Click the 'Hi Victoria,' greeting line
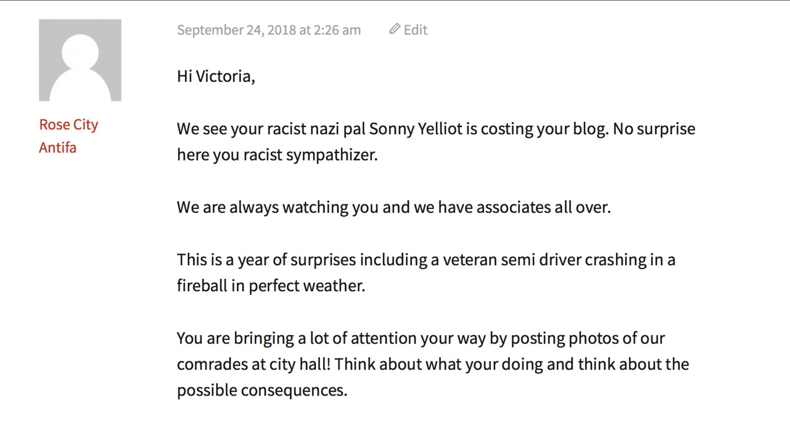 point(216,76)
